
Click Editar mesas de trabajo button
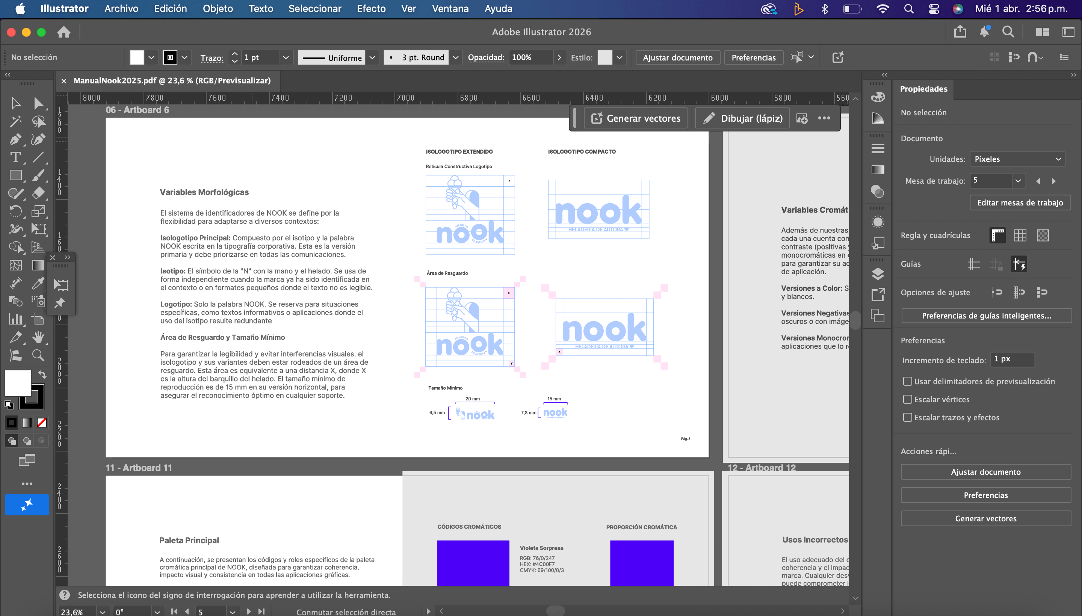(1019, 203)
